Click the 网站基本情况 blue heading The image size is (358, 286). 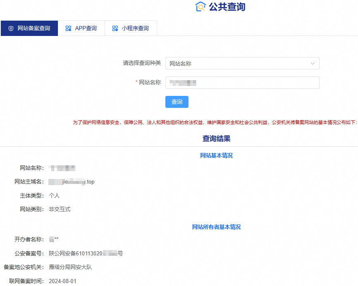217,155
